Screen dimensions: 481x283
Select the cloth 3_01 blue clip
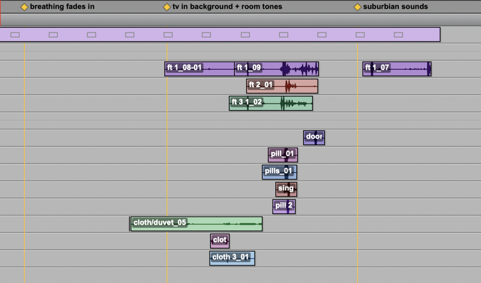point(232,258)
